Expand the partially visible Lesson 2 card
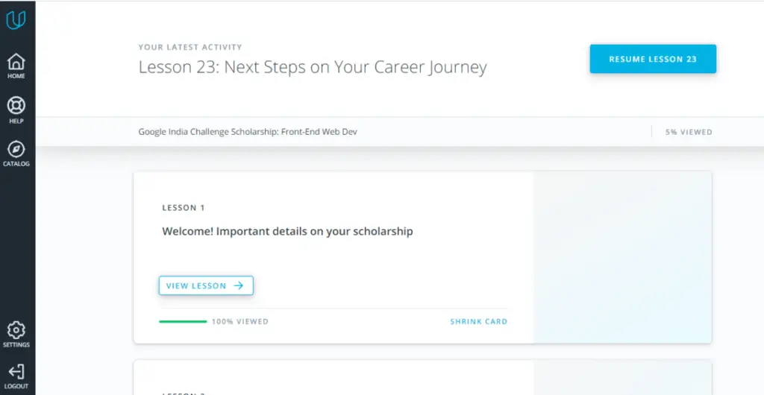The image size is (764, 395). (422, 378)
